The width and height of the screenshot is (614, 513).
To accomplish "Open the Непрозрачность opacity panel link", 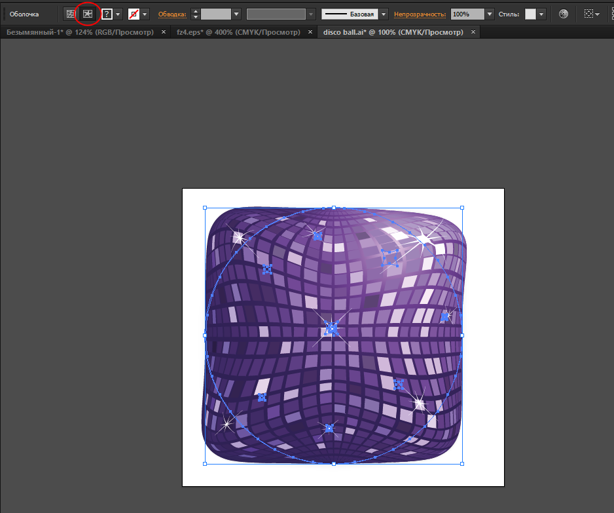I will pos(420,14).
